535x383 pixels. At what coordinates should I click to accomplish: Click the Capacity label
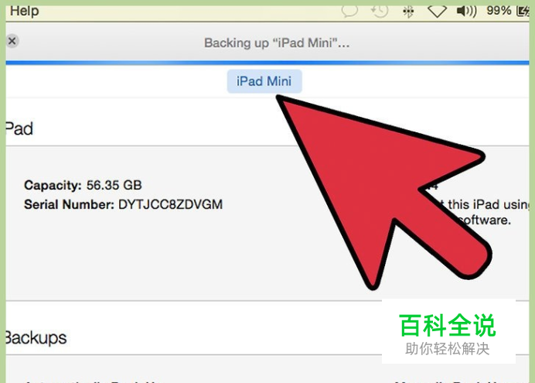click(x=53, y=186)
